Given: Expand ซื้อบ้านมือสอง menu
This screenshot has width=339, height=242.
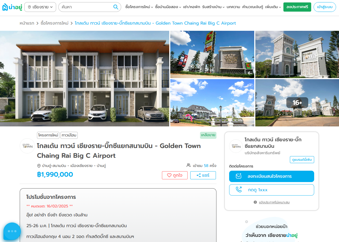Looking at the screenshot, I should (x=168, y=7).
